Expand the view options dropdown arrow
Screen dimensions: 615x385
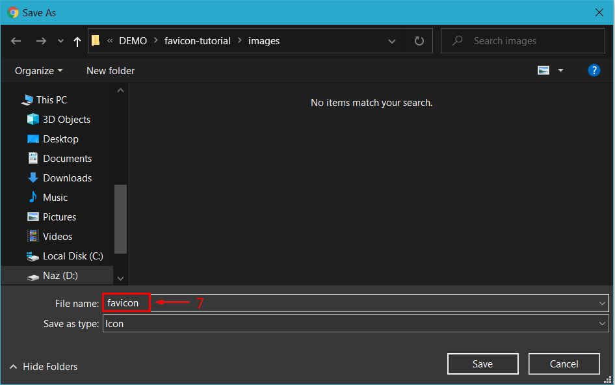click(x=560, y=70)
